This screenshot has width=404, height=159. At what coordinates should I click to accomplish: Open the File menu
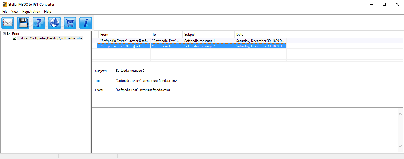[5, 12]
